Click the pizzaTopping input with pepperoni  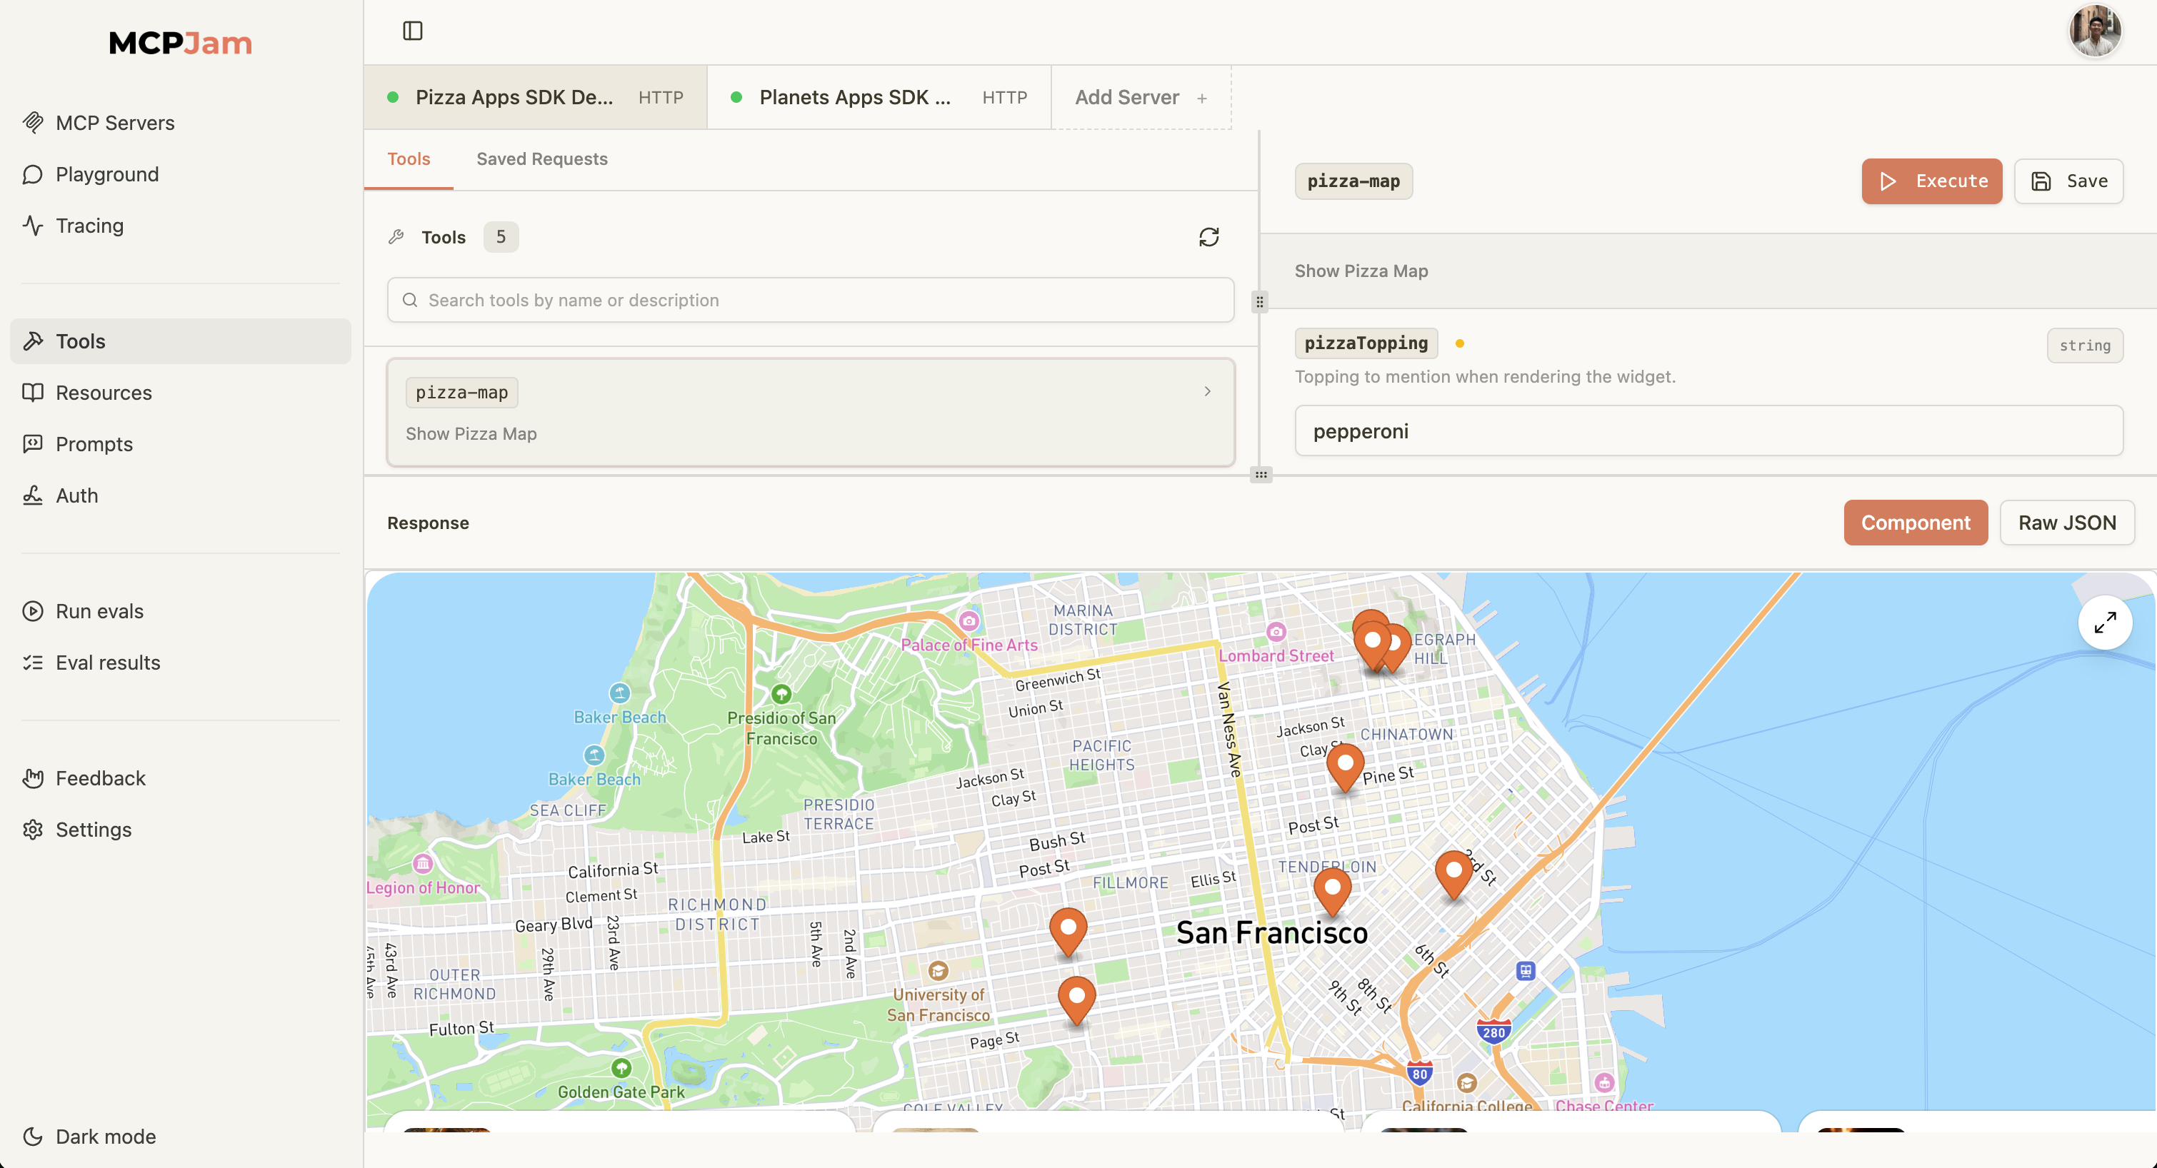[1707, 431]
